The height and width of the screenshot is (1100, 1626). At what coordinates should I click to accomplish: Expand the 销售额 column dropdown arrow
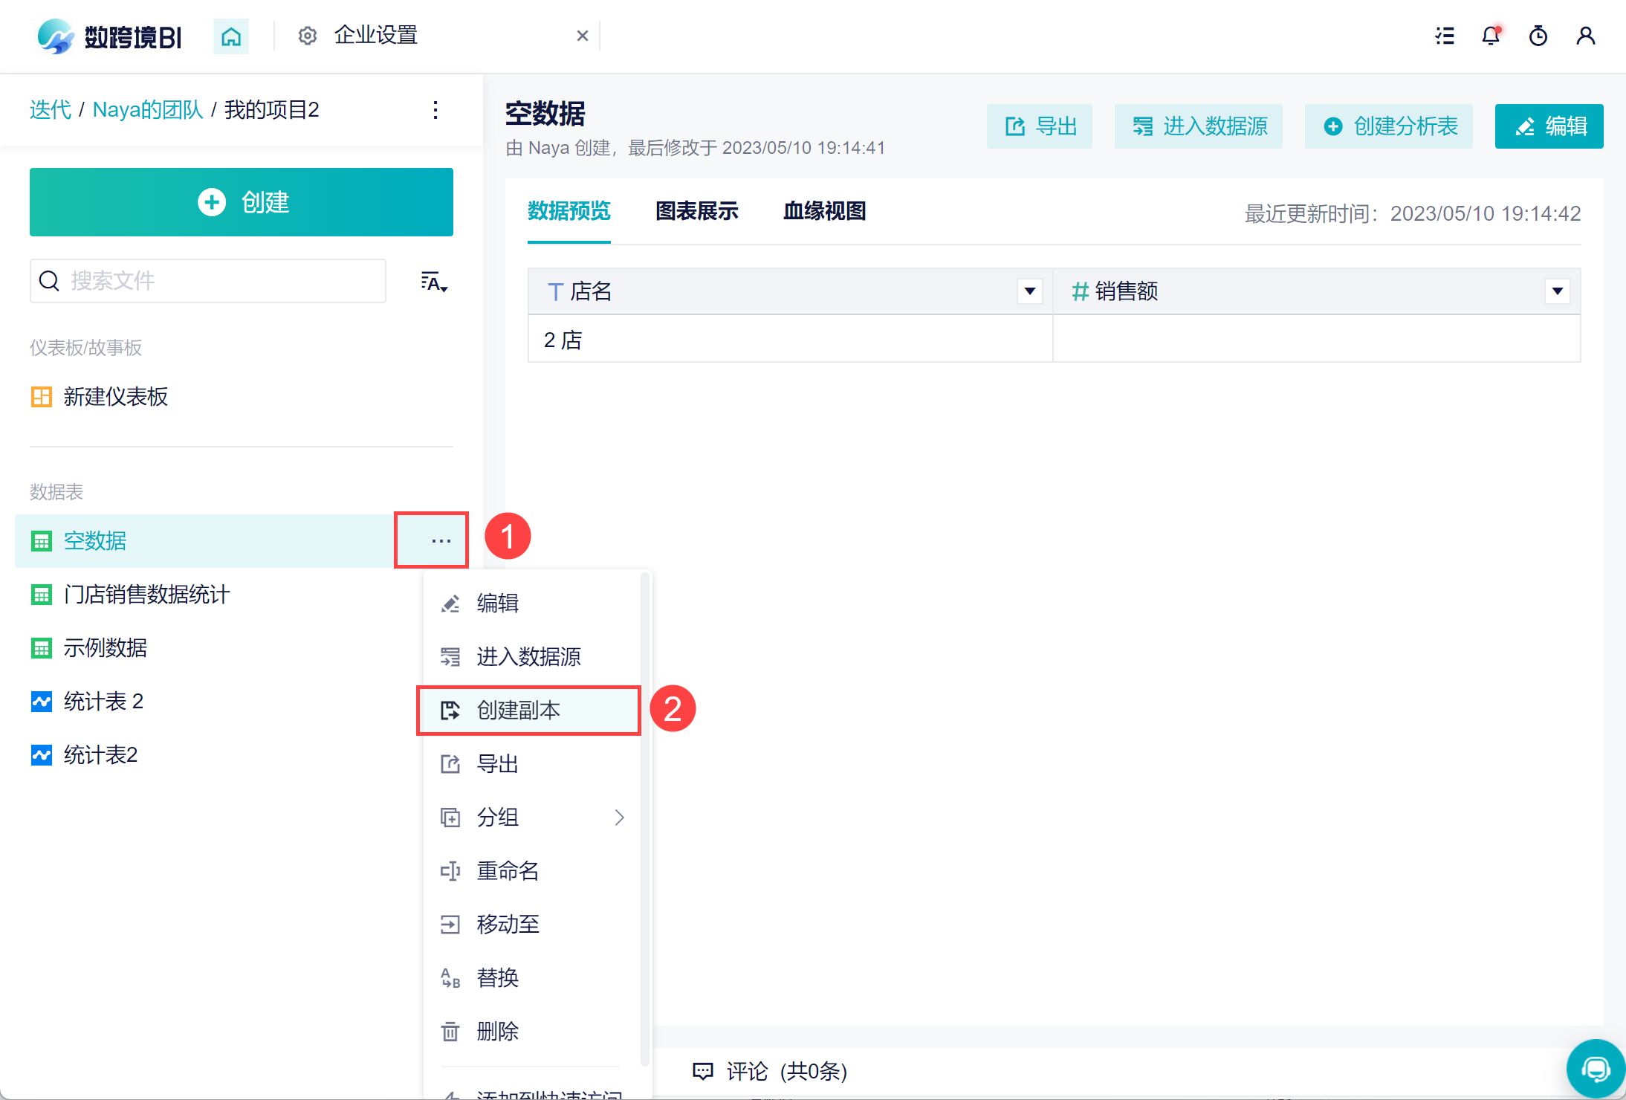tap(1557, 291)
